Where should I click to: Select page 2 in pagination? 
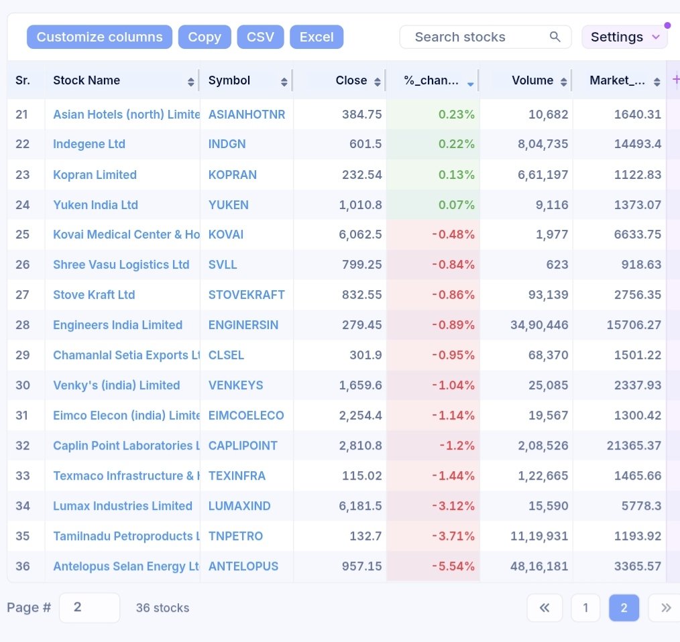pos(624,608)
